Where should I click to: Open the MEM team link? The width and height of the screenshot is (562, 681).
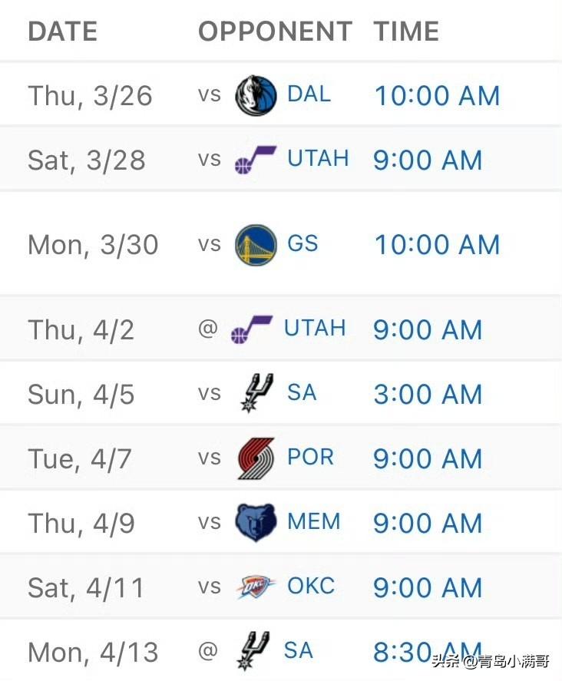pos(314,521)
